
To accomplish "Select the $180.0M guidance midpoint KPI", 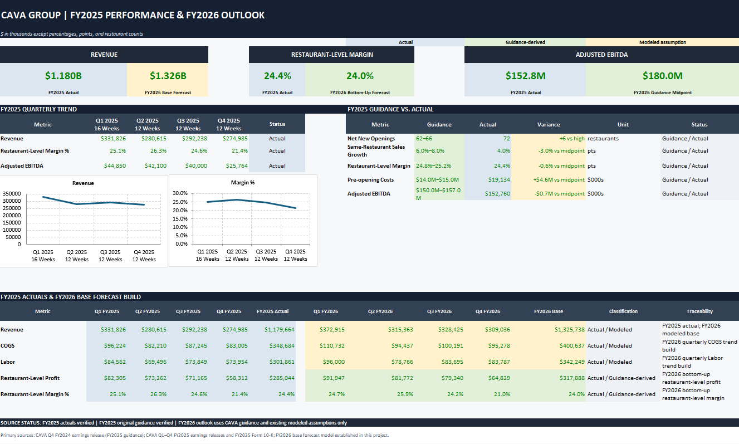I will click(662, 76).
